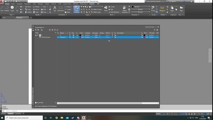Click the Mirror tool

[36, 9]
